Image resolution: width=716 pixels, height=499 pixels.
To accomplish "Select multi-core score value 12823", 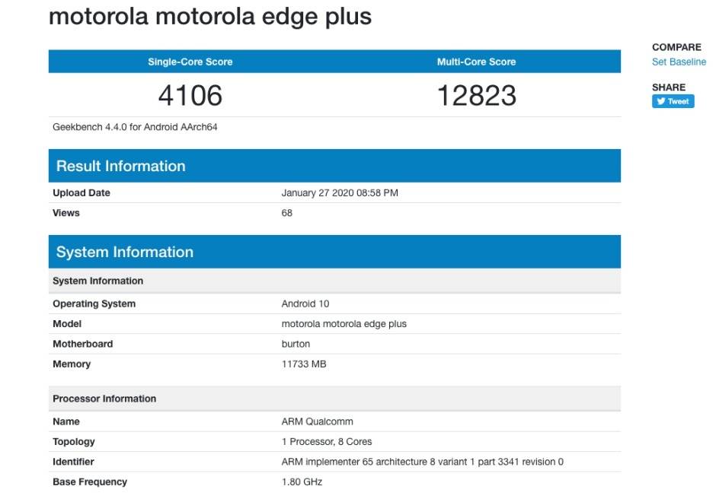I will click(x=477, y=95).
